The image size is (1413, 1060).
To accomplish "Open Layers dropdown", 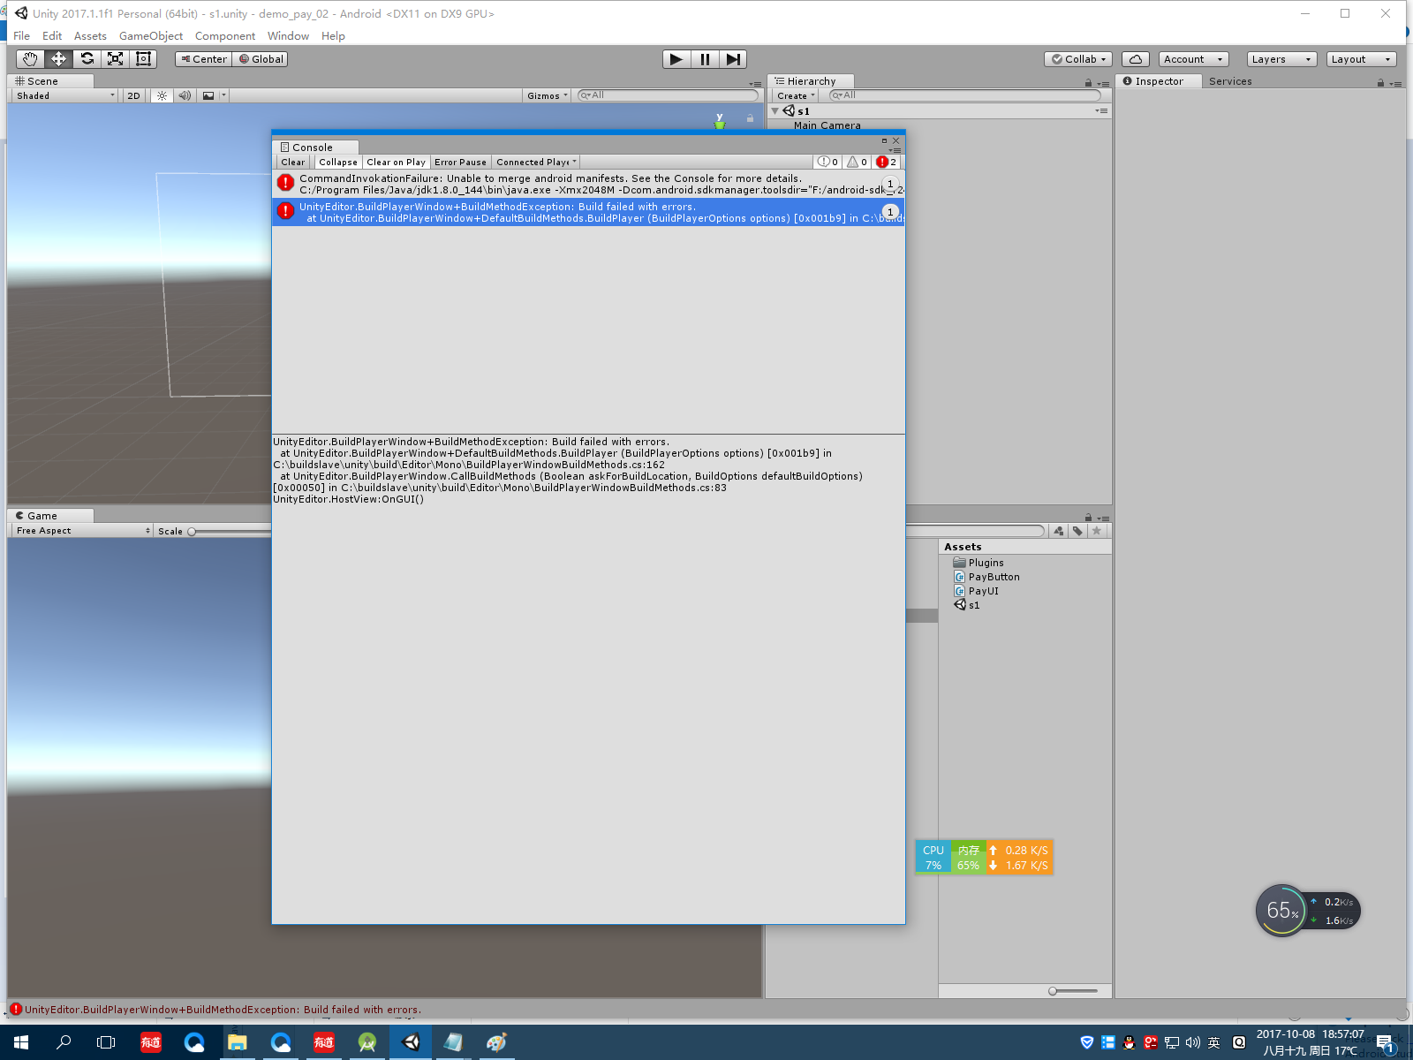I will (x=1281, y=59).
